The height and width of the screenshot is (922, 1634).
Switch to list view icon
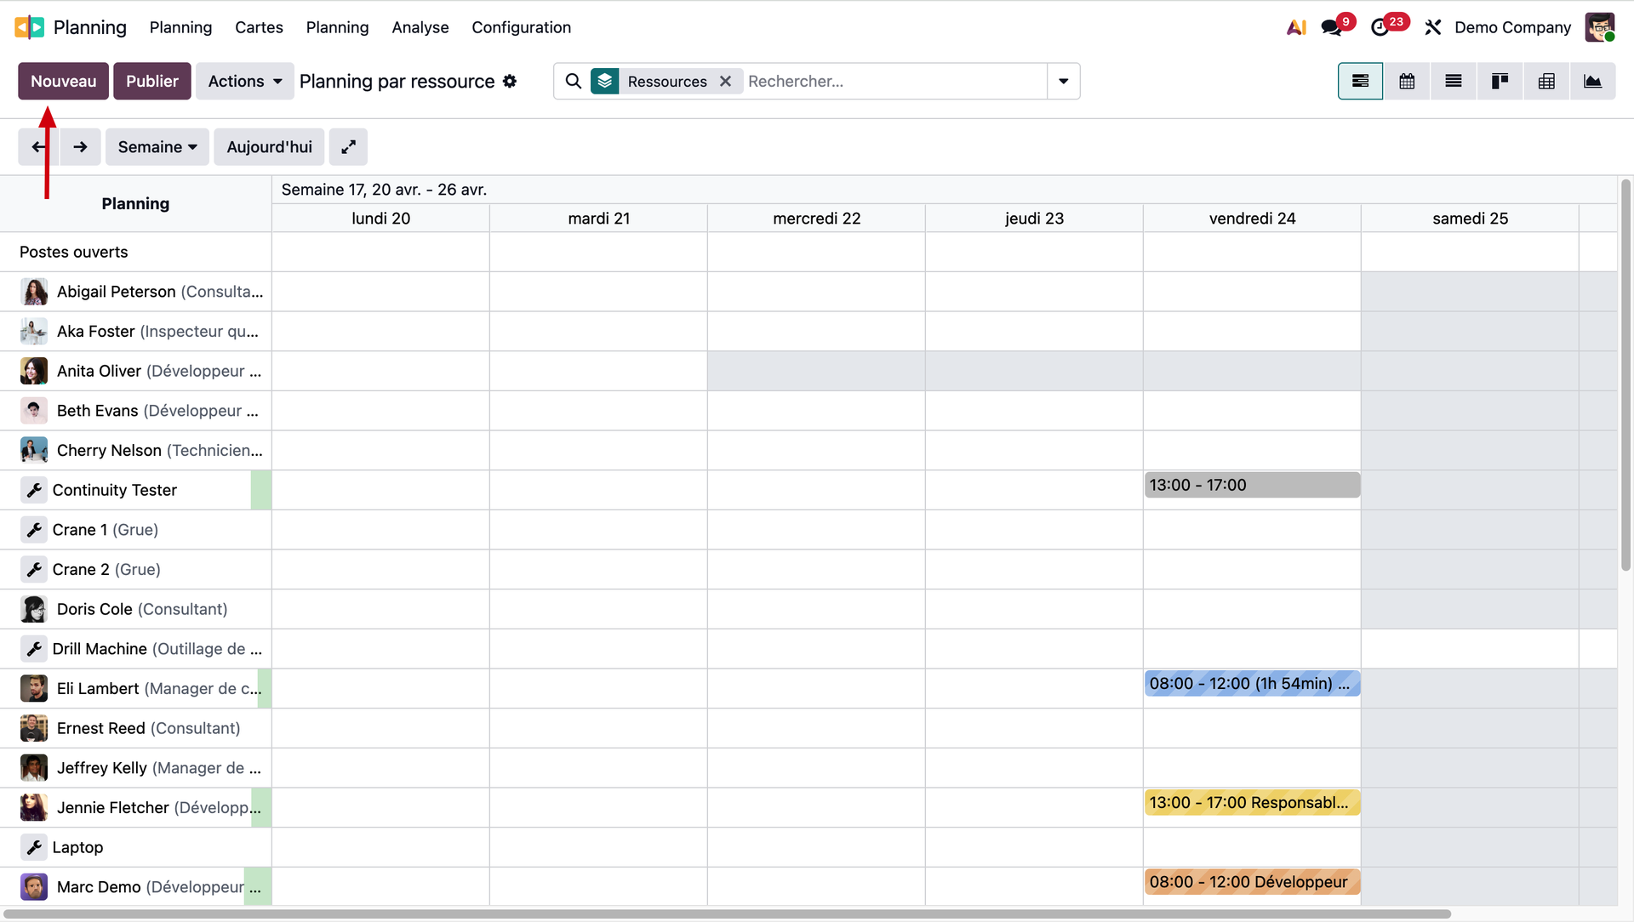pyautogui.click(x=1454, y=82)
